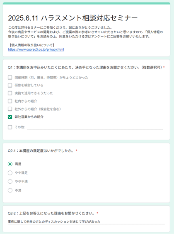Click the seminar title heading text
The image size is (174, 234).
coord(73,18)
